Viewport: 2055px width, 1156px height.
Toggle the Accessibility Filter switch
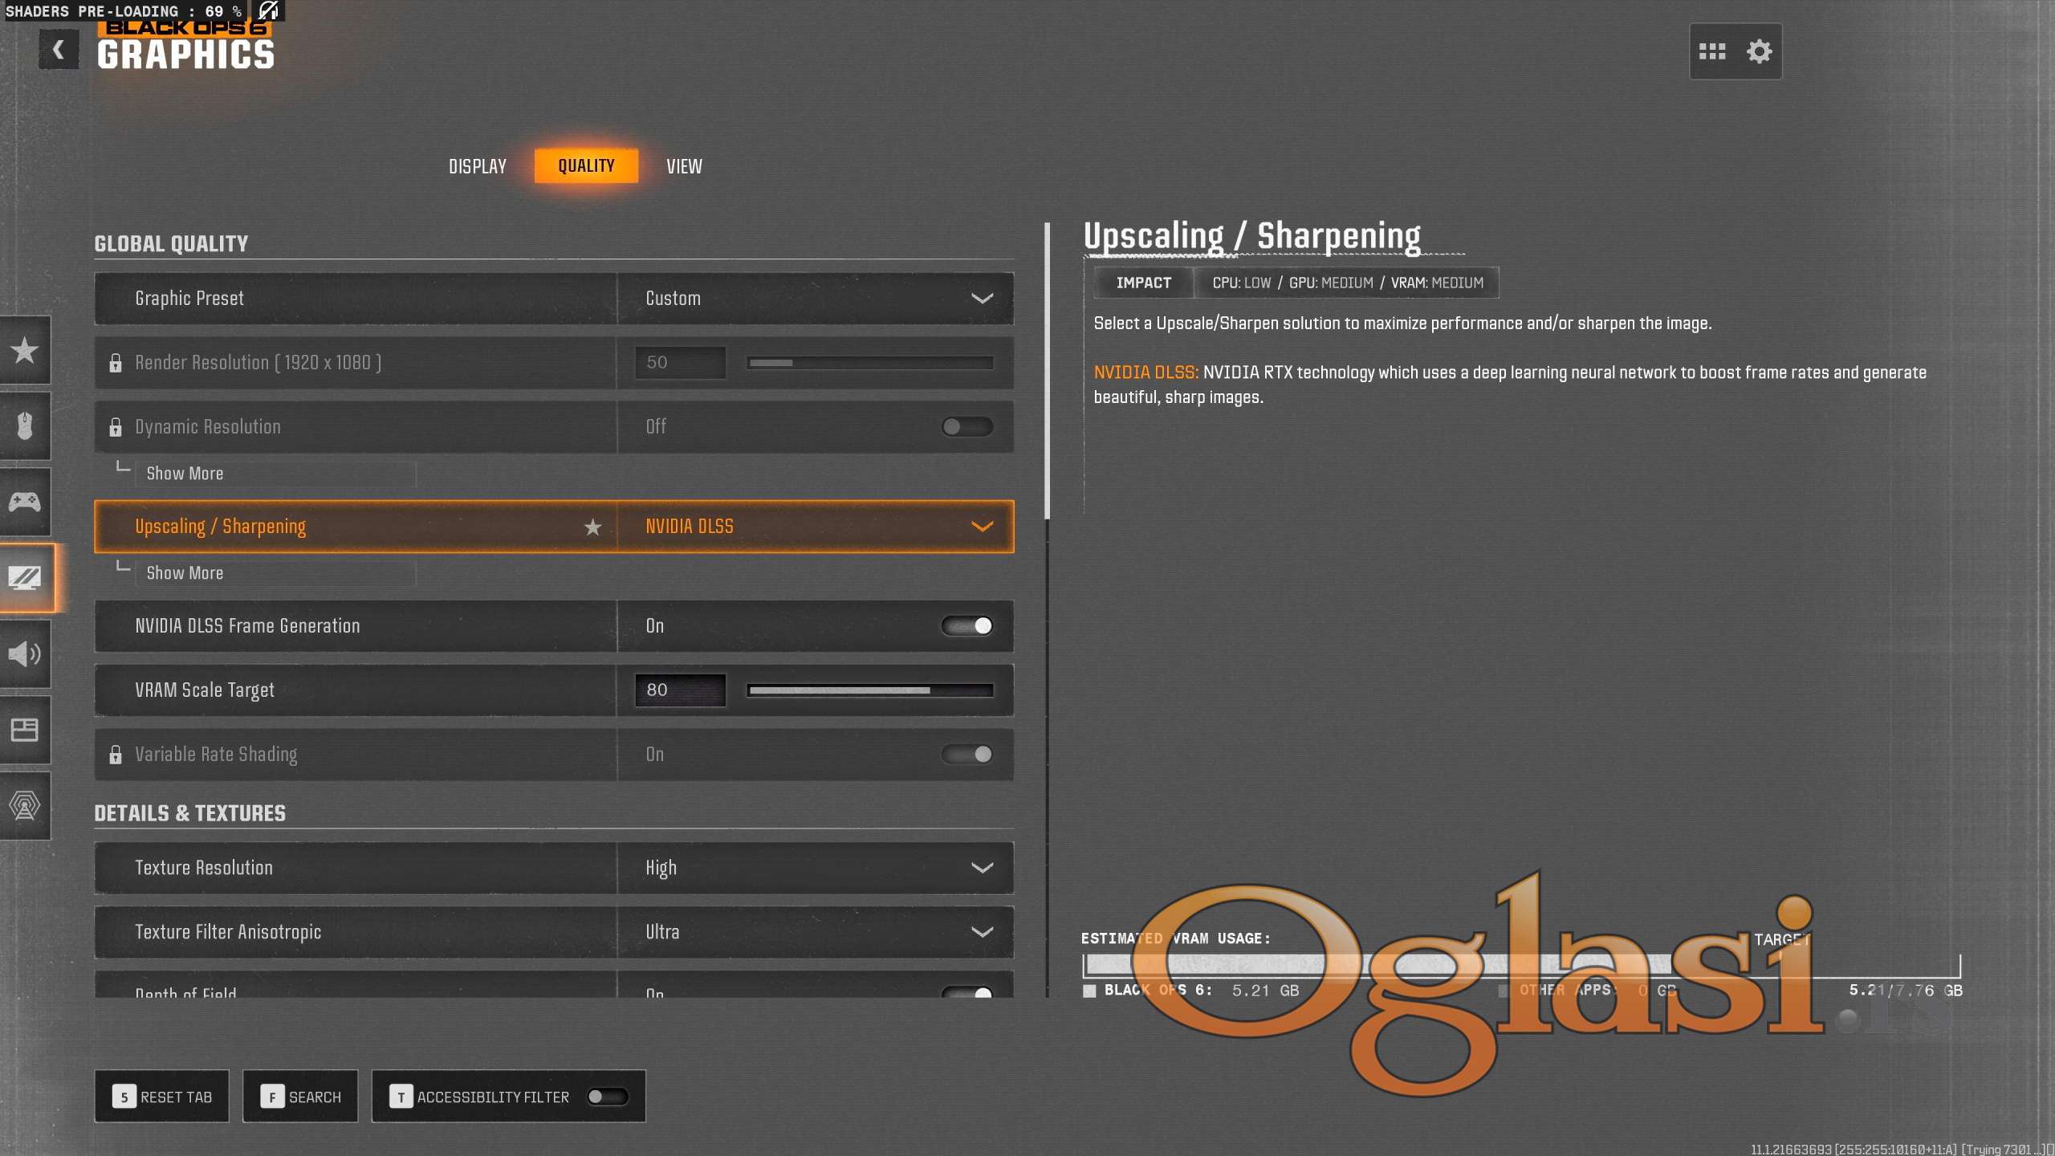(x=607, y=1097)
